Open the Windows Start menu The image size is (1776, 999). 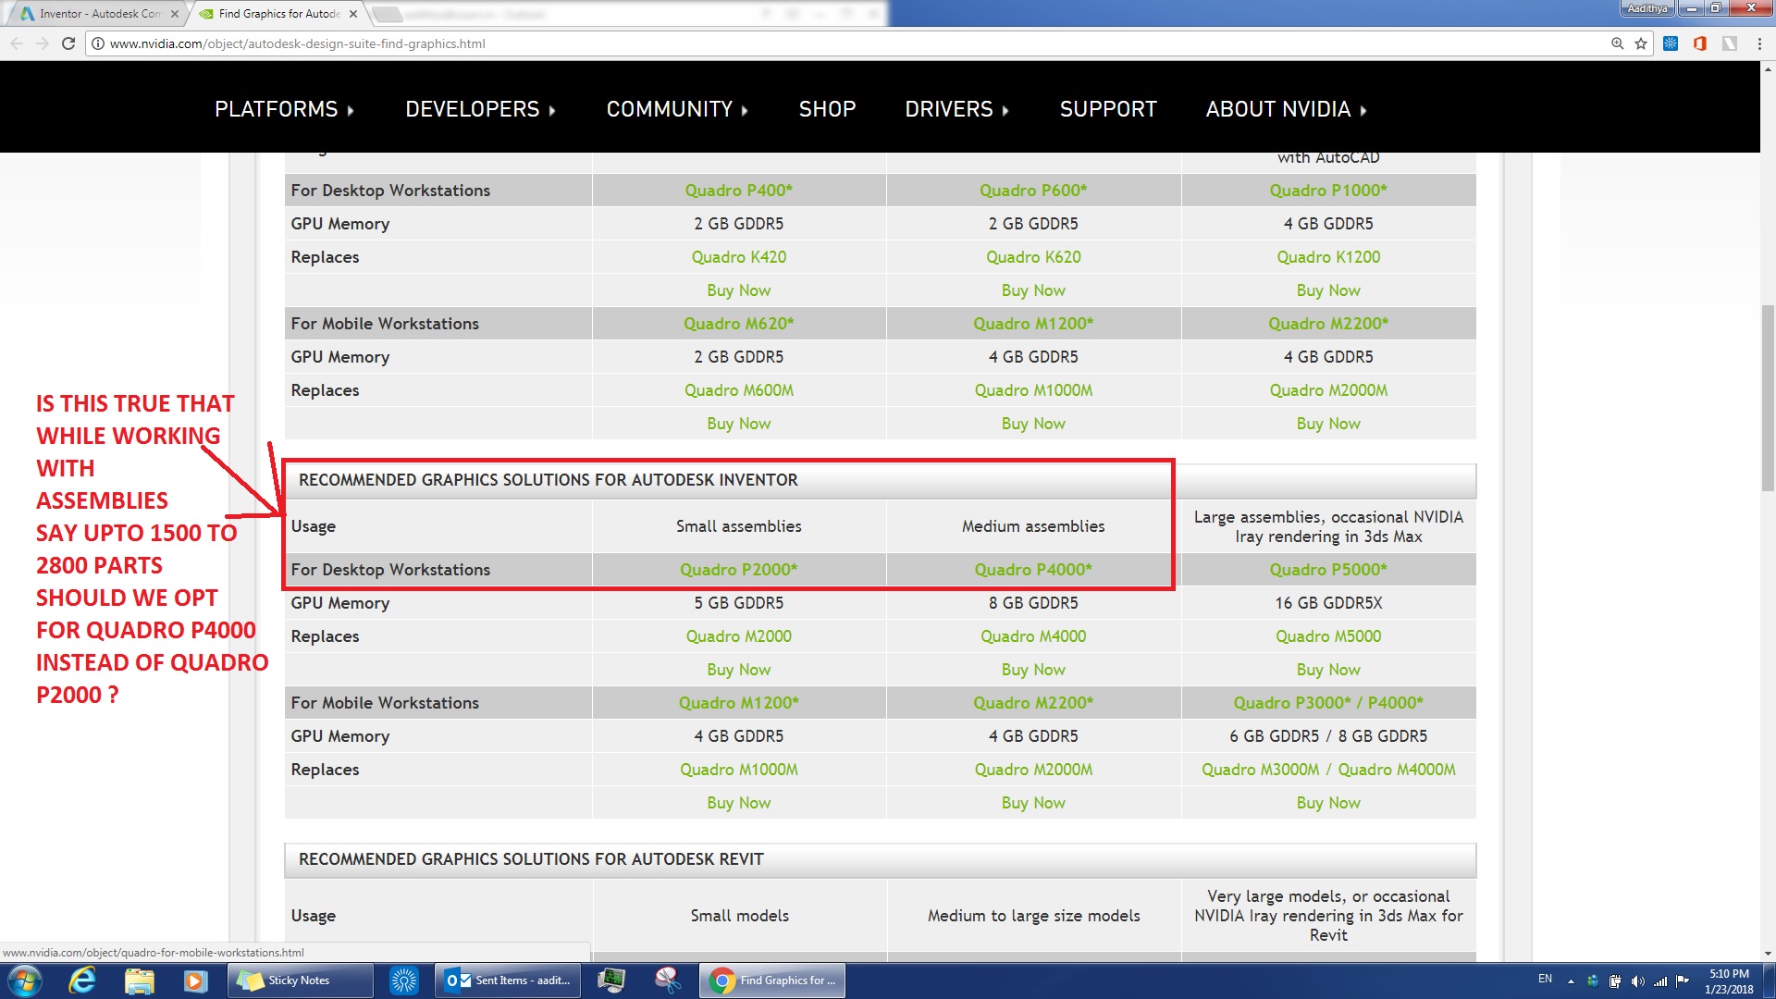pos(25,980)
